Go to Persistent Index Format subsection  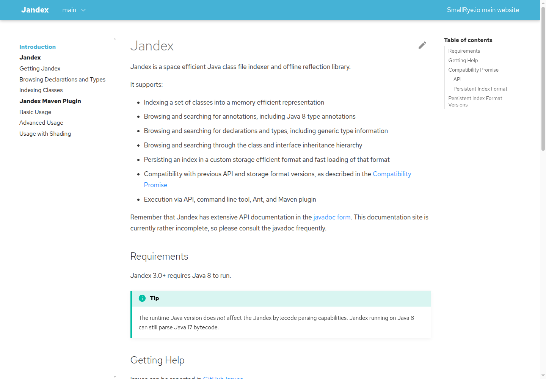[x=480, y=89]
